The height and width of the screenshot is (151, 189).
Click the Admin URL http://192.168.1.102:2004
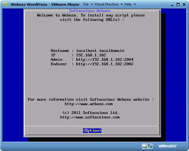point(105,59)
